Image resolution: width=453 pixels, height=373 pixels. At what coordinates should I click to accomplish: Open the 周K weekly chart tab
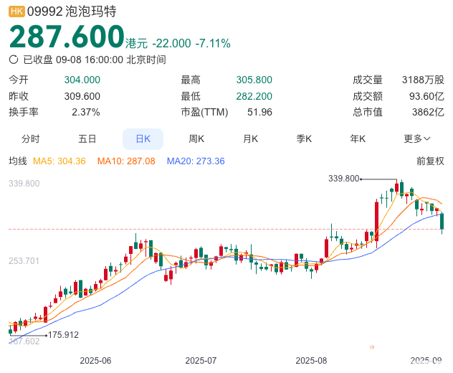[196, 138]
